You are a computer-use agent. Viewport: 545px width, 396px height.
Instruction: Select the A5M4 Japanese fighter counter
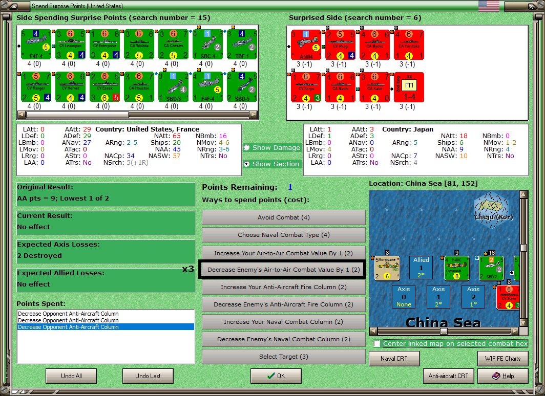306,45
